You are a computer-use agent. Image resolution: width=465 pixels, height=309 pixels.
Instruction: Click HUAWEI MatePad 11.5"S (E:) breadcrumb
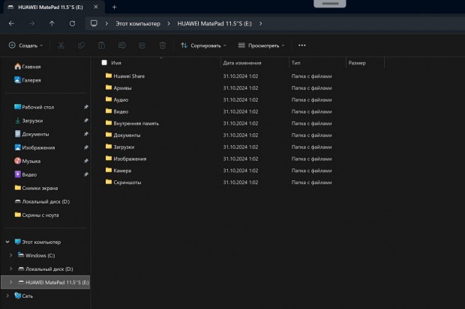click(x=214, y=23)
